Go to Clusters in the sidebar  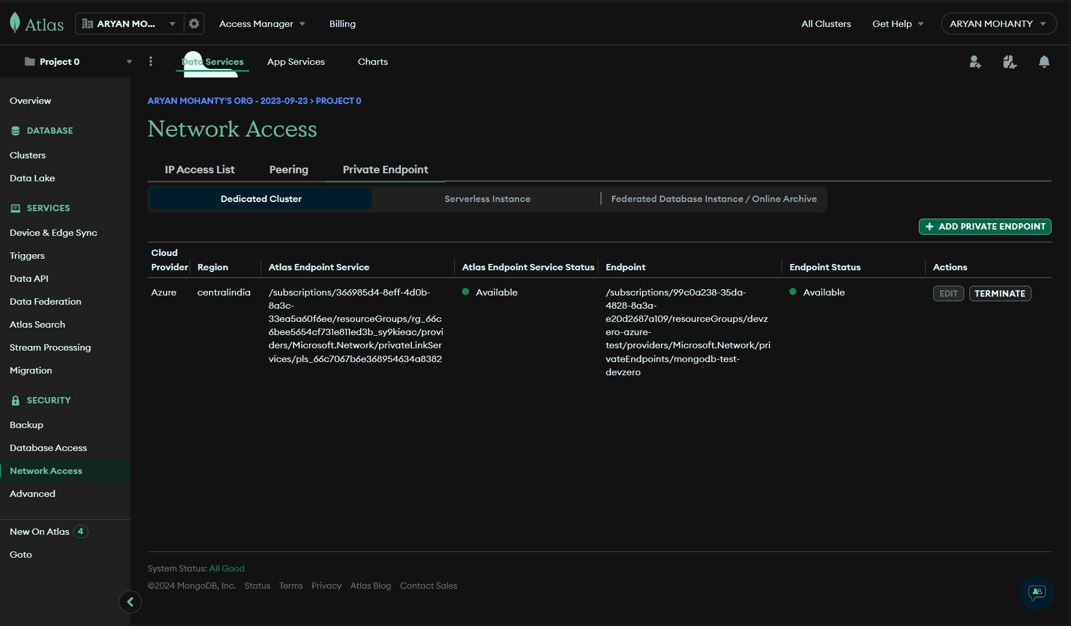click(28, 155)
